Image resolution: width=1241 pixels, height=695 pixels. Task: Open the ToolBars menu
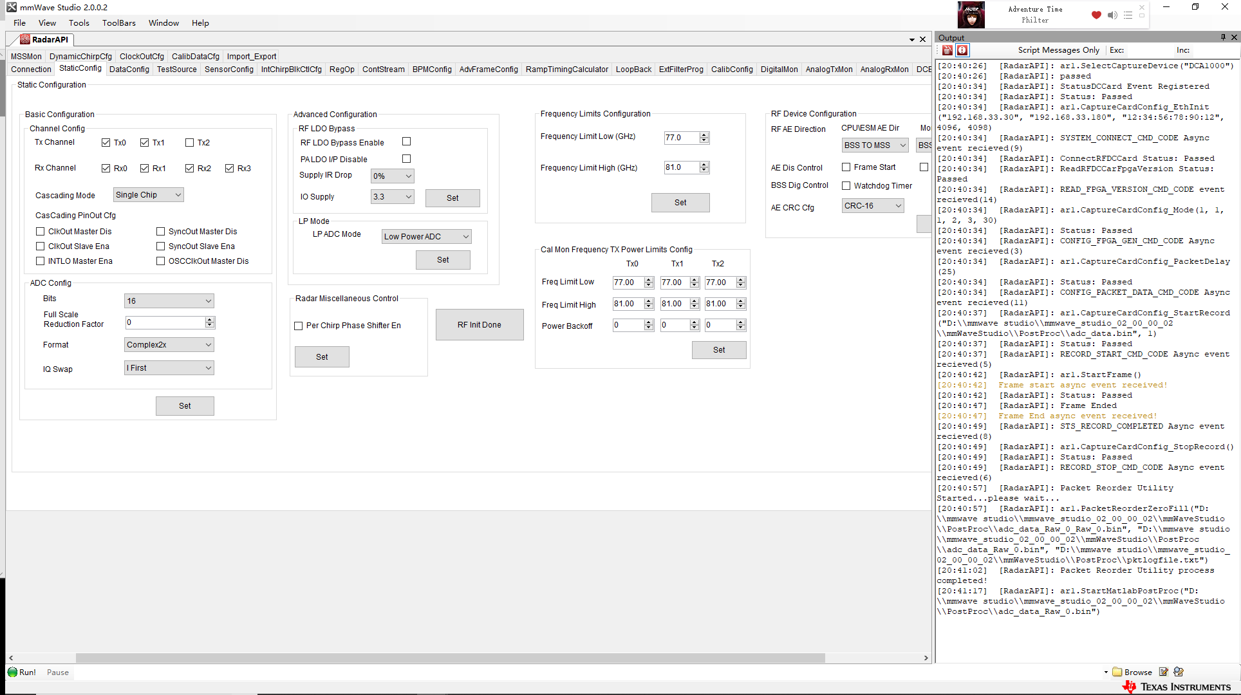click(x=118, y=23)
